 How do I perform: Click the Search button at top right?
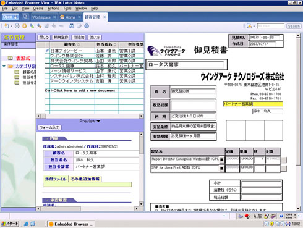(x=294, y=26)
